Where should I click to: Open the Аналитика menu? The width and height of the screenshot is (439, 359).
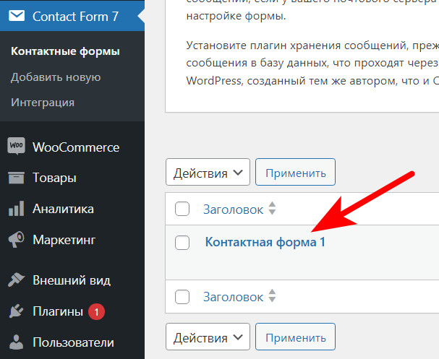coord(72,209)
